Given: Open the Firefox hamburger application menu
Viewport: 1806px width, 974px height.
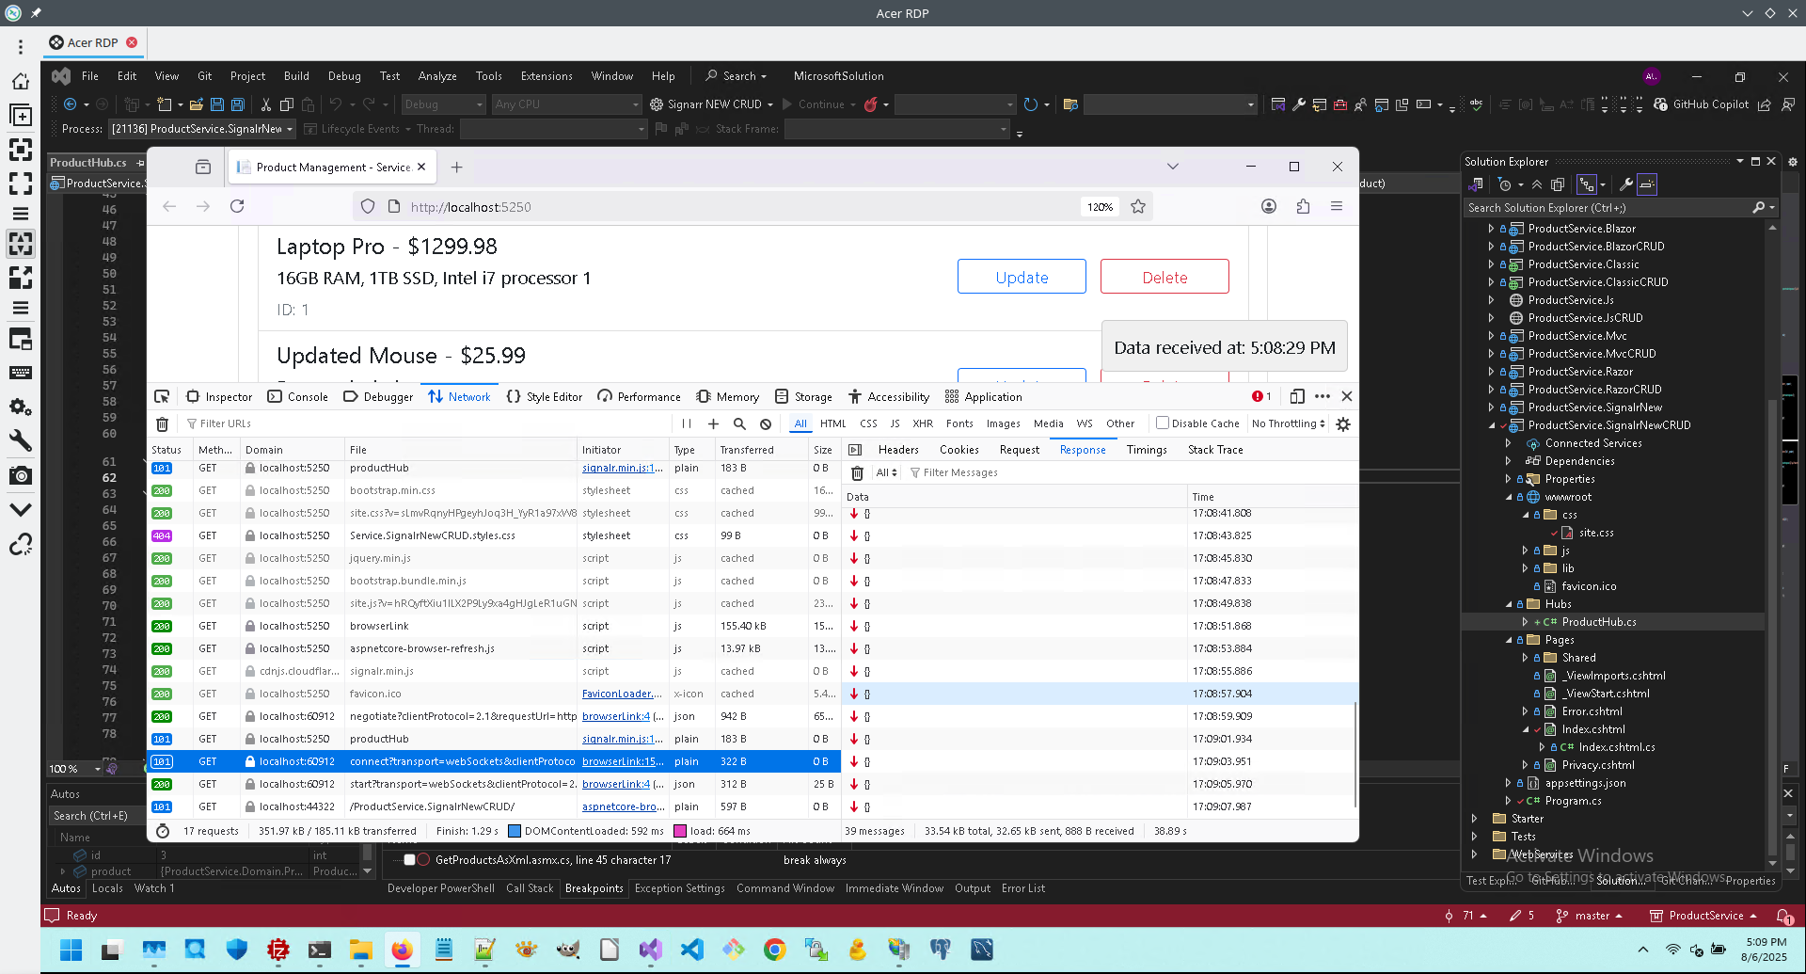Looking at the screenshot, I should [1337, 206].
